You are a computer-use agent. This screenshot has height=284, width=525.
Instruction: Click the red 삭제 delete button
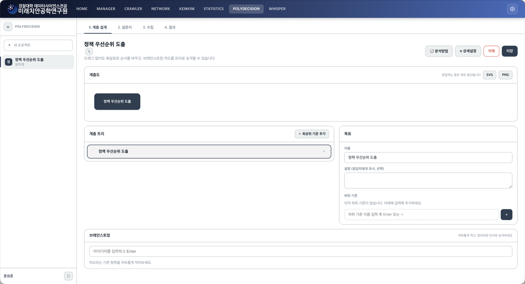point(491,51)
